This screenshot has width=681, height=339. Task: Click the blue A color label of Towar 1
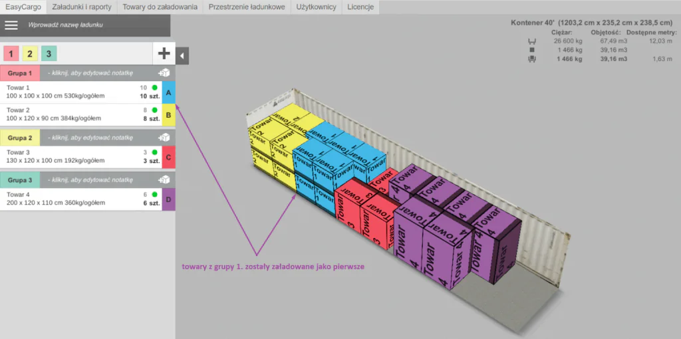coord(168,92)
